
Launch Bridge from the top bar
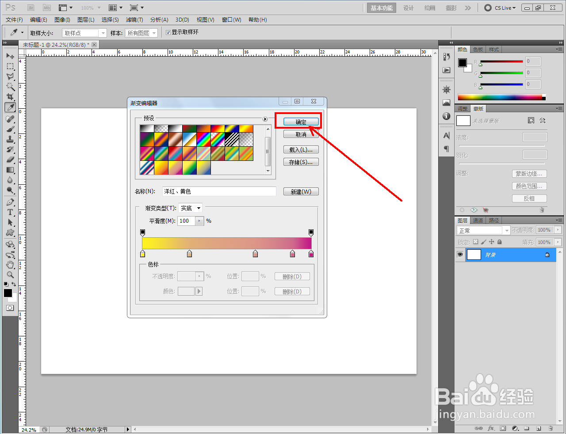tap(31, 8)
